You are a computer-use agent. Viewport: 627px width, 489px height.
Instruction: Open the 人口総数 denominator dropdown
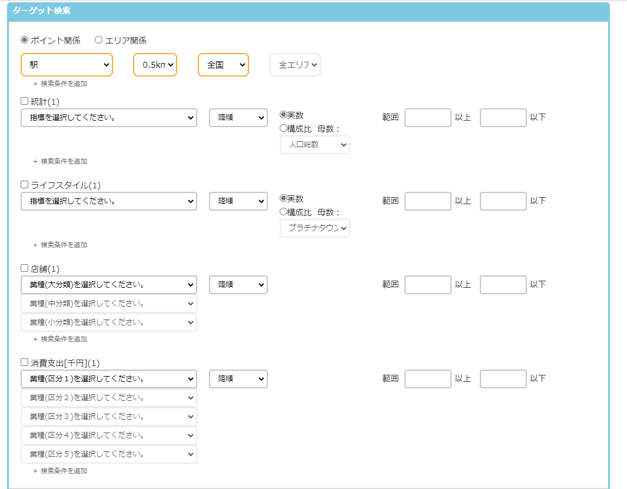314,145
